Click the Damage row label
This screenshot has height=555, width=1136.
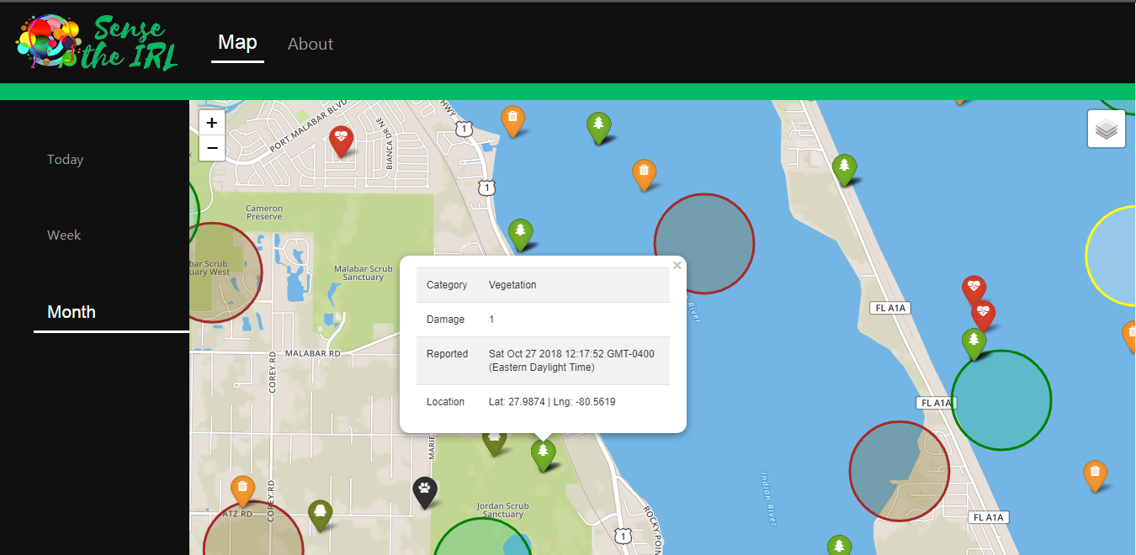point(446,320)
